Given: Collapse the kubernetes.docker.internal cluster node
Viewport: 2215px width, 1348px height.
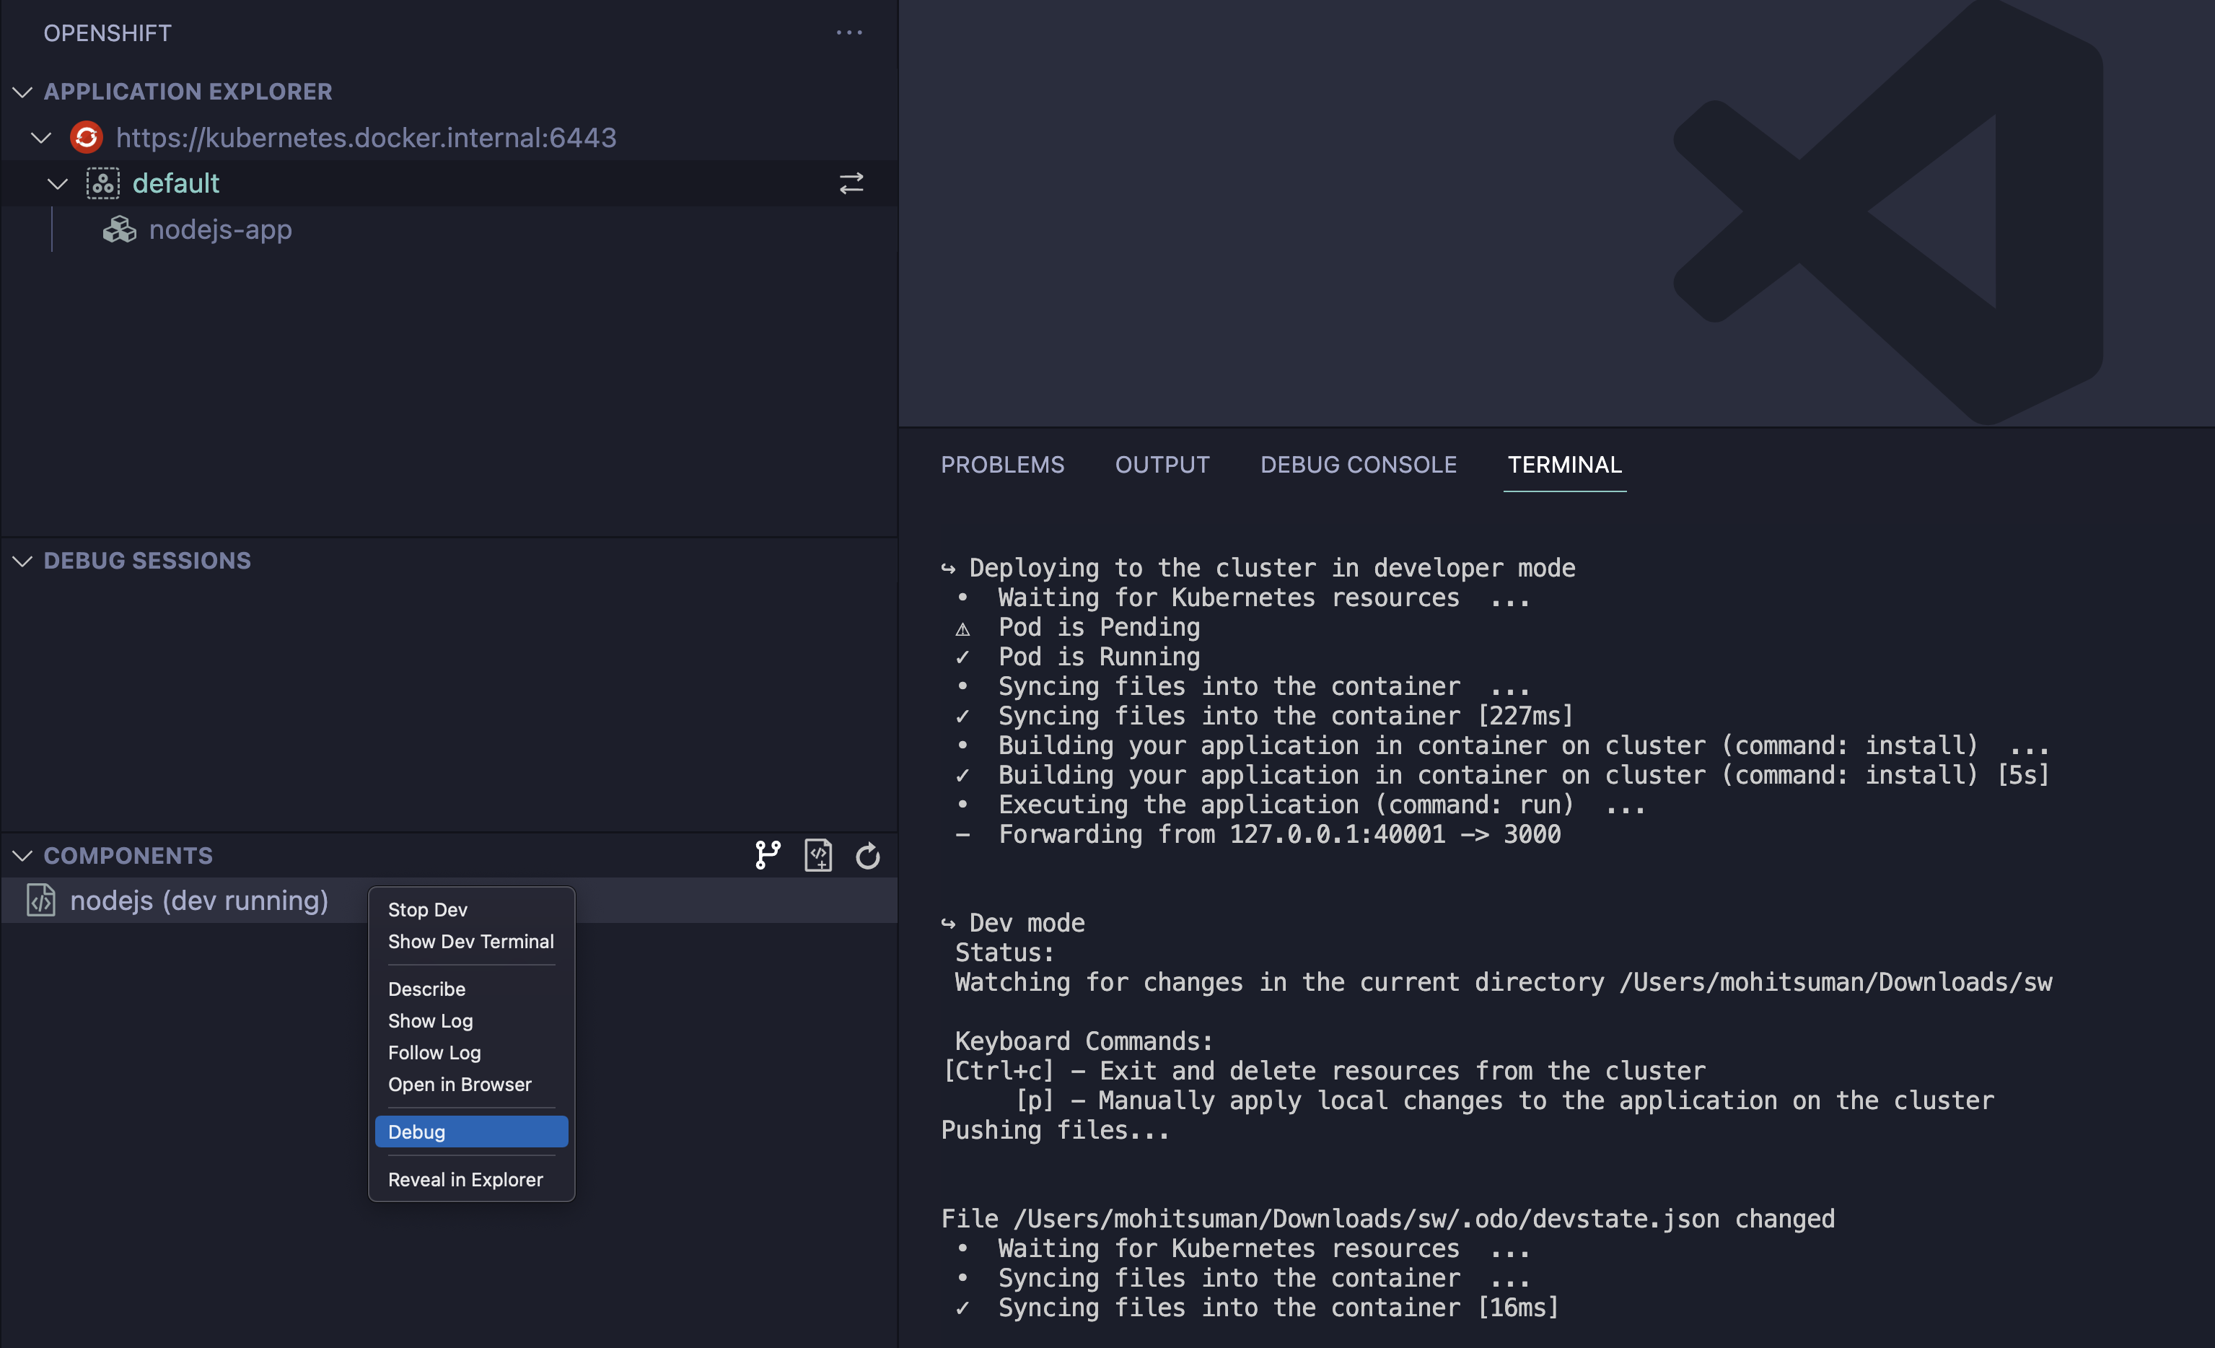Looking at the screenshot, I should (x=41, y=138).
